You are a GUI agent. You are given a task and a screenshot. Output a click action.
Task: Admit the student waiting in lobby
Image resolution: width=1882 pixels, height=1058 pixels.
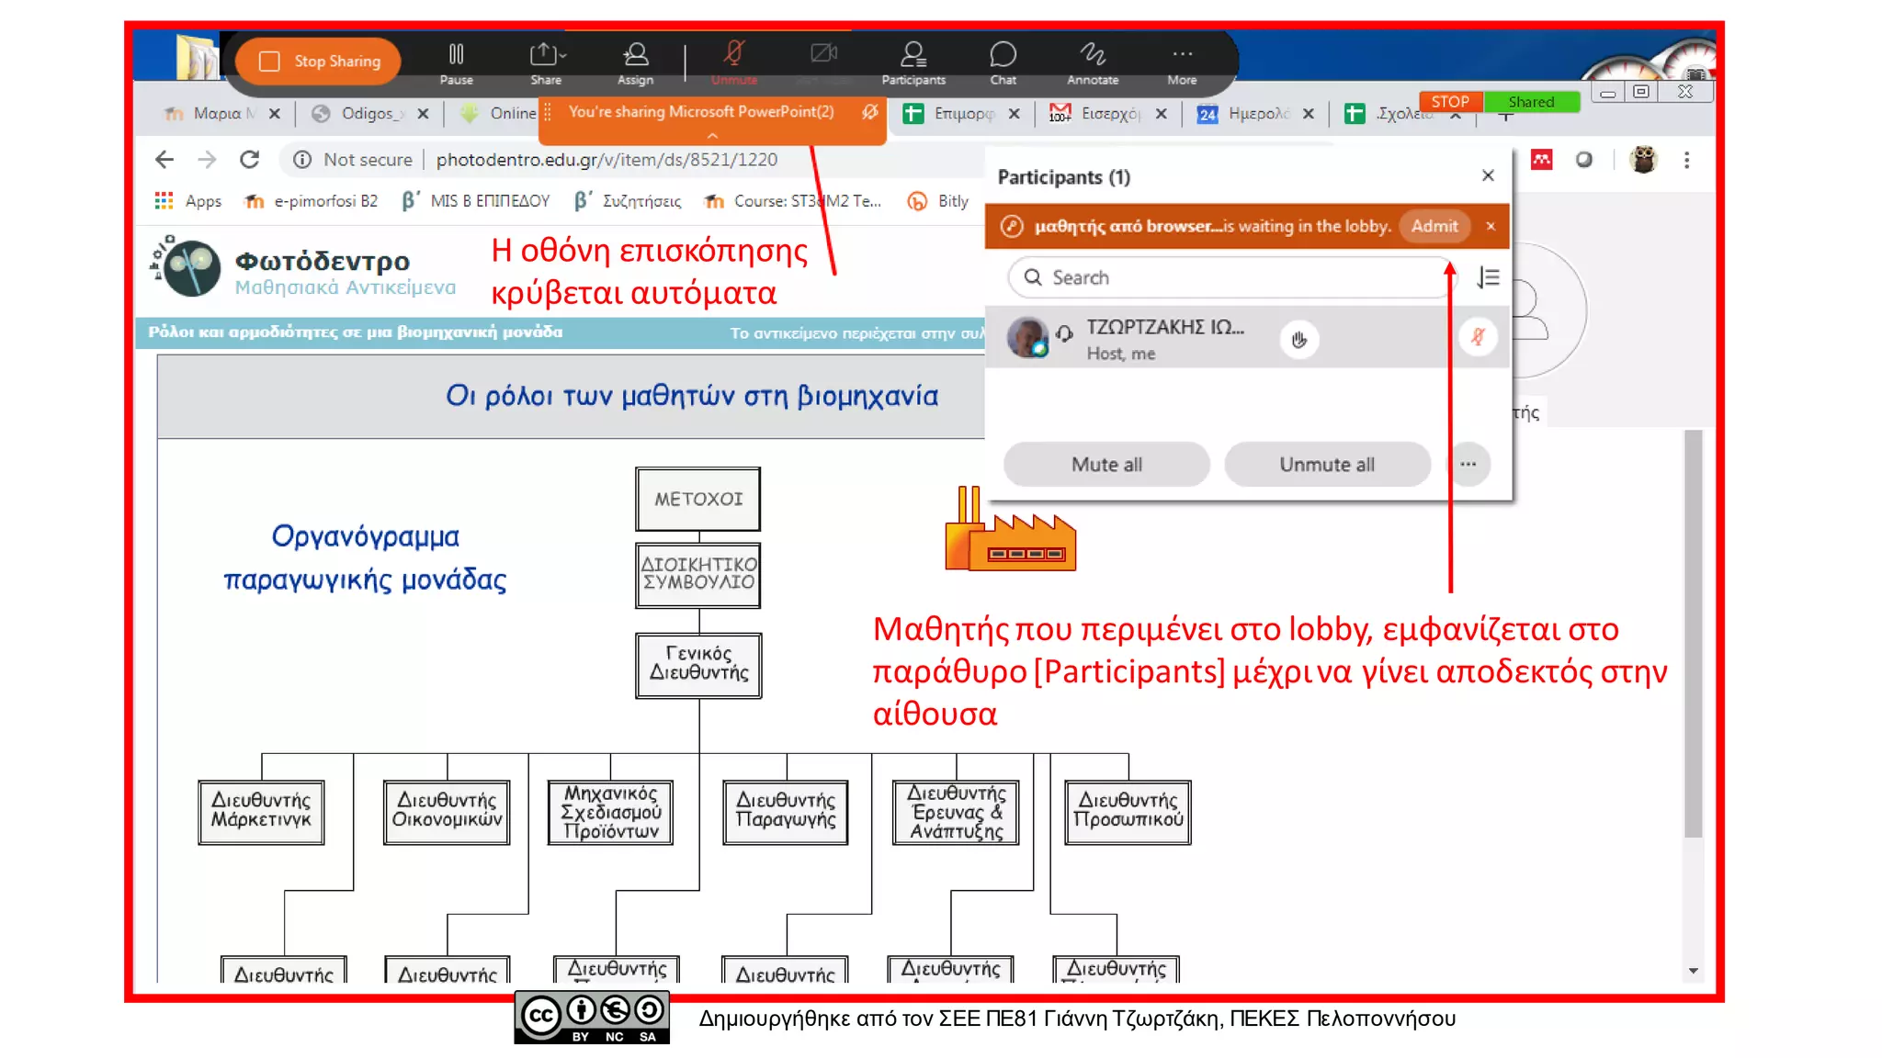(1434, 226)
